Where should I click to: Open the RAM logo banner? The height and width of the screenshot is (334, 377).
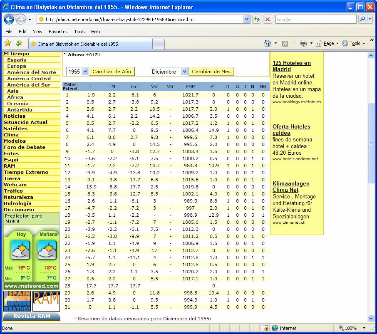point(46,301)
